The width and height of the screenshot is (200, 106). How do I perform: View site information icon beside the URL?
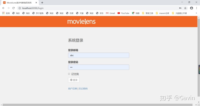coord(20,8)
